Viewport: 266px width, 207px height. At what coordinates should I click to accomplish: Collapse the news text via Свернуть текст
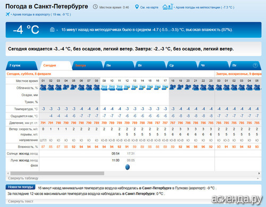[x=21, y=201]
